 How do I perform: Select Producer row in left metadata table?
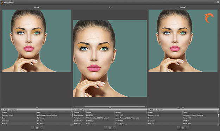pyautogui.click(x=37, y=124)
